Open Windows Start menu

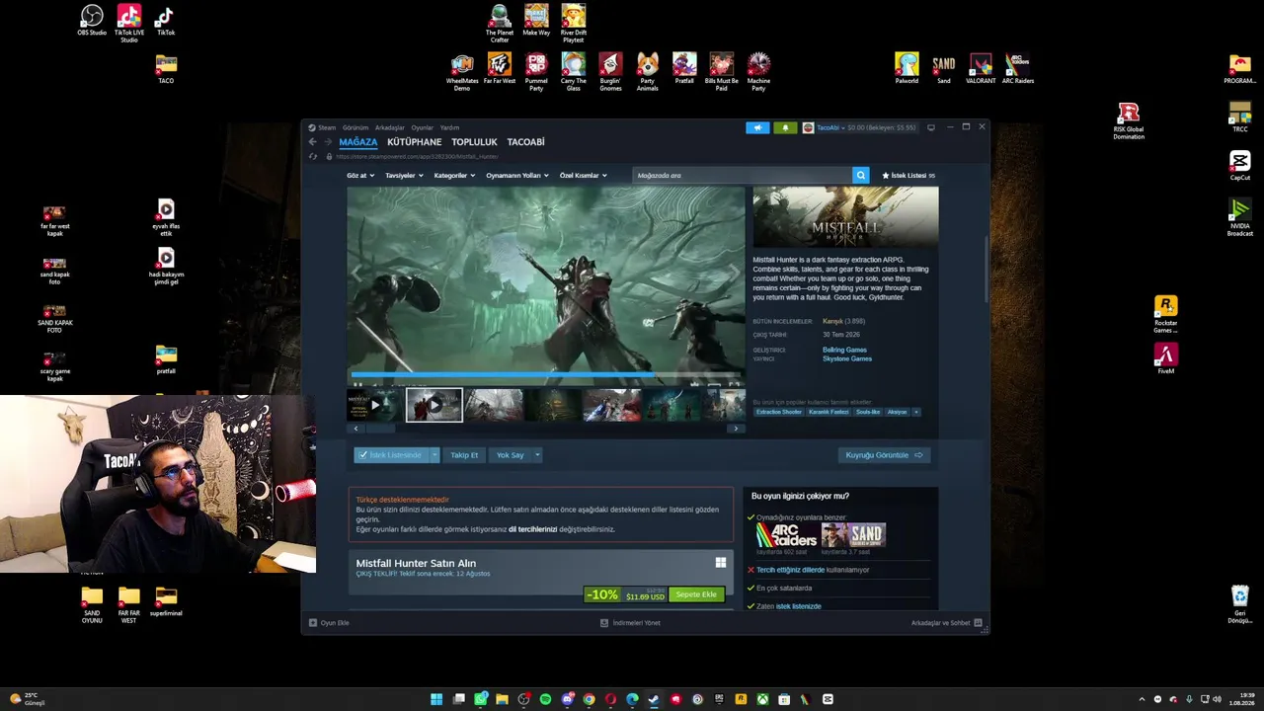point(436,699)
